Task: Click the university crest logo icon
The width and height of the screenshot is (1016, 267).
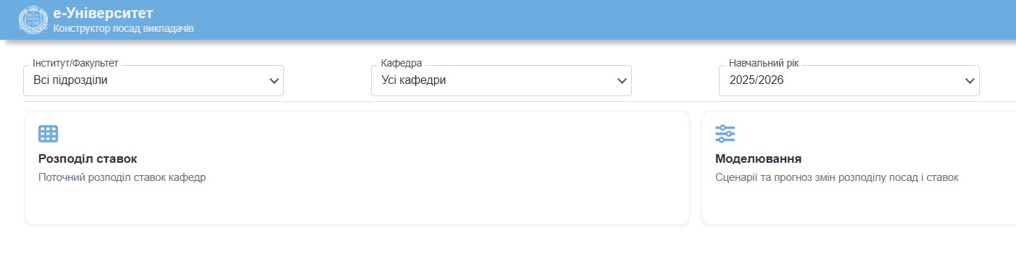Action: click(x=33, y=20)
